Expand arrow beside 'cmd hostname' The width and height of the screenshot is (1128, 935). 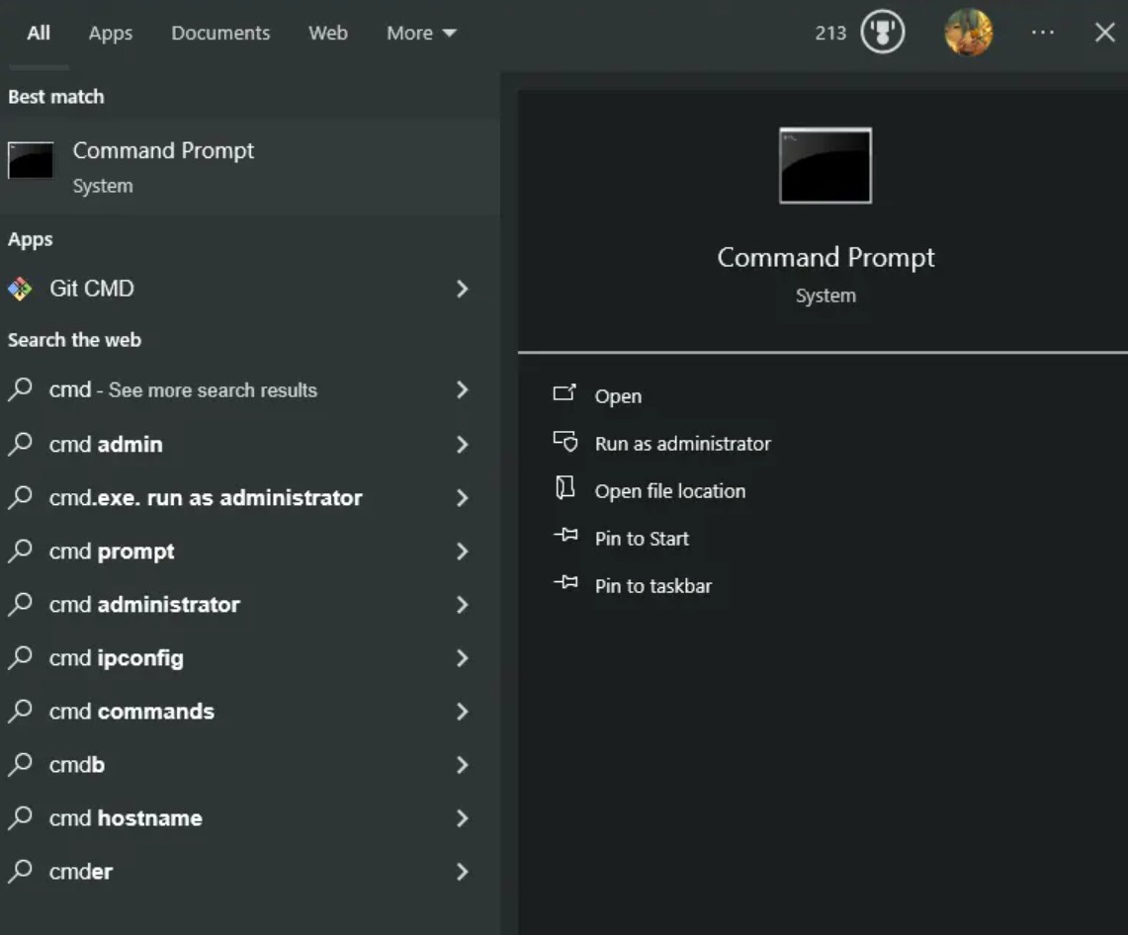(x=462, y=818)
